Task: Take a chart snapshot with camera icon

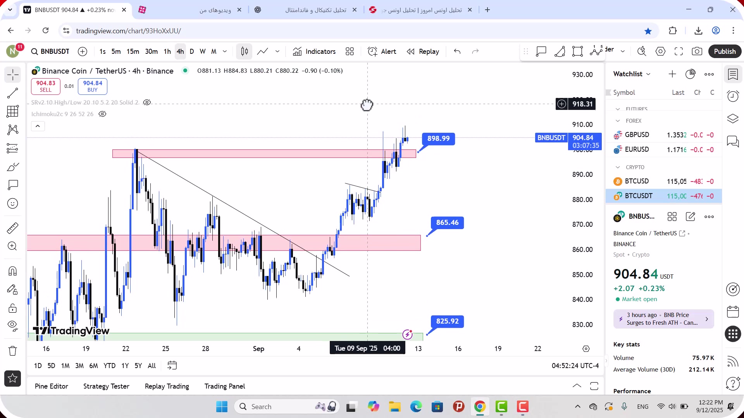Action: 697,51
